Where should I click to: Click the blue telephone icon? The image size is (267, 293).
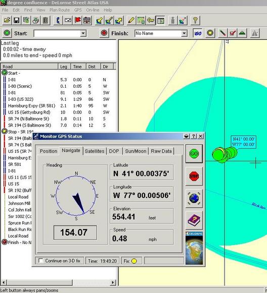pos(58,20)
